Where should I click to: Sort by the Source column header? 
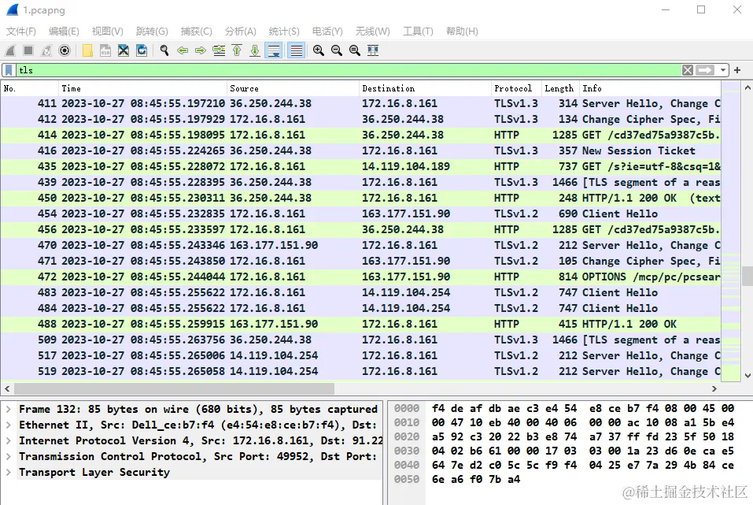click(293, 88)
